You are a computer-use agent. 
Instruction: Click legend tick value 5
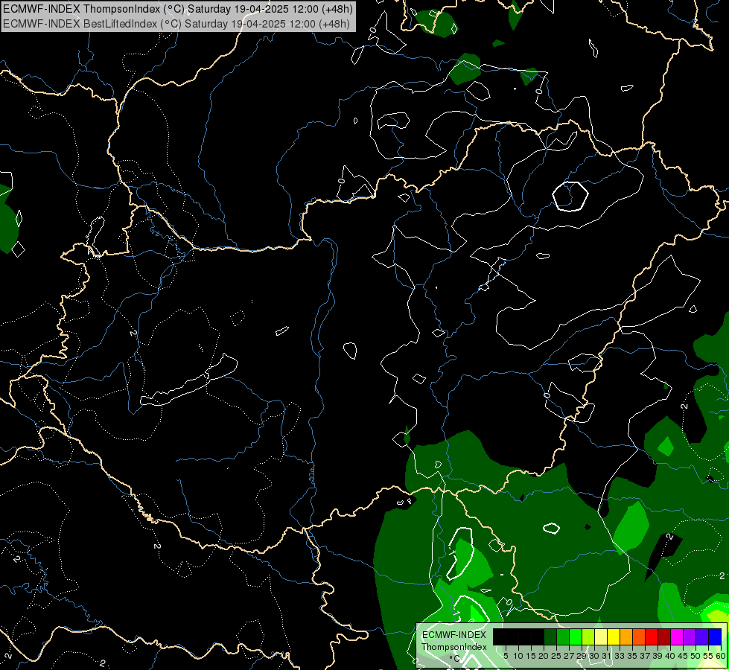coord(506,656)
